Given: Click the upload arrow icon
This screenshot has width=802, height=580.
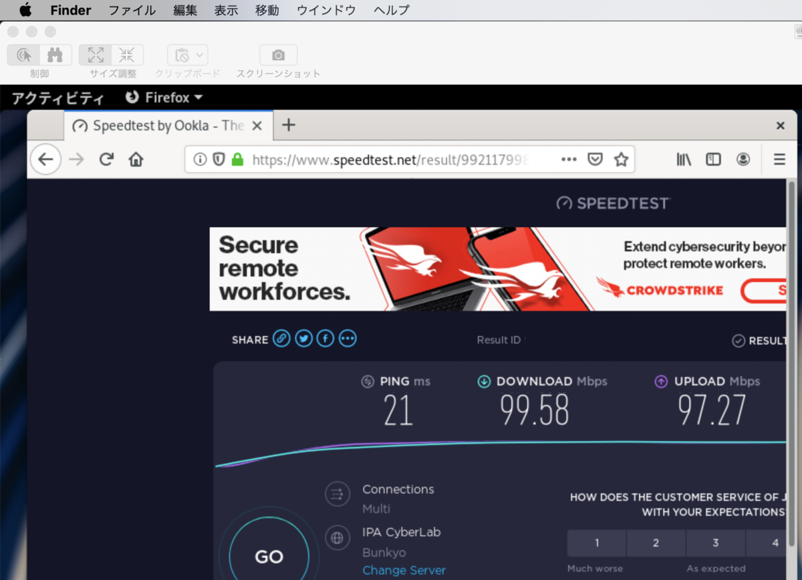Looking at the screenshot, I should [661, 382].
